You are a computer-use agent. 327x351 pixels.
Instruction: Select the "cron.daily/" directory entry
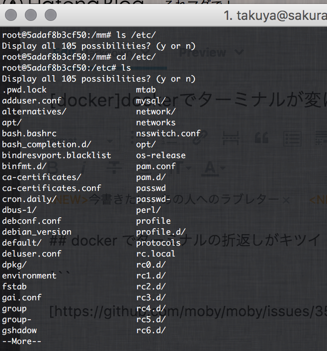pyautogui.click(x=29, y=199)
